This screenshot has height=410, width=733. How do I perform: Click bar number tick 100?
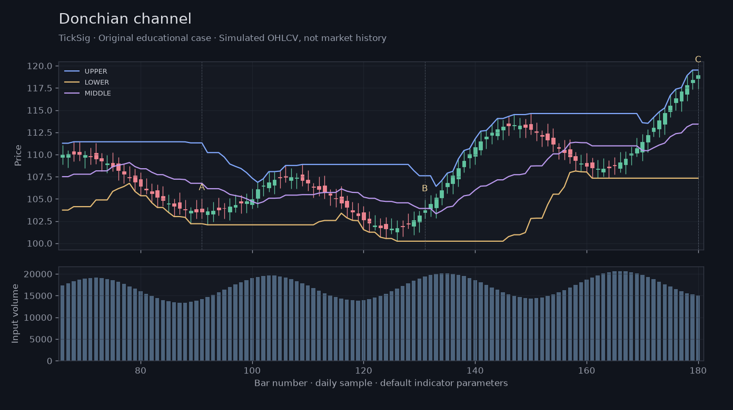pos(252,370)
